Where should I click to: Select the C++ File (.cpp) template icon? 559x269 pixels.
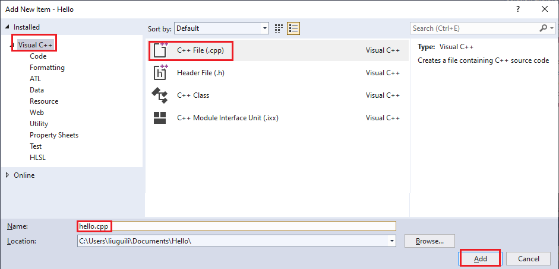160,50
